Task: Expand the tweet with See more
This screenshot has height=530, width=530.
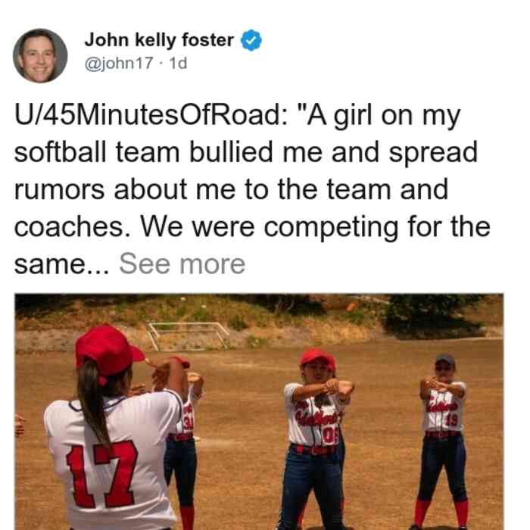Action: coord(182,264)
